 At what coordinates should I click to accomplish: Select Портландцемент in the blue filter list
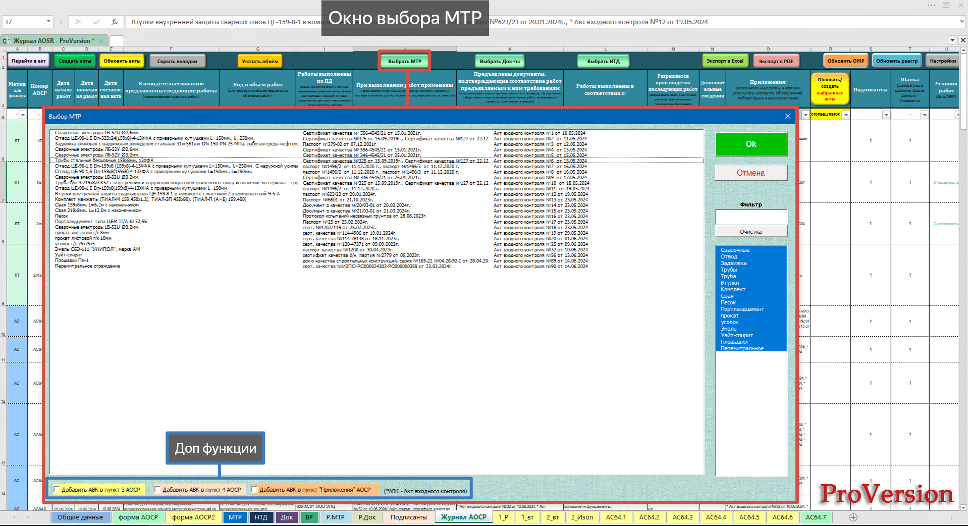[x=742, y=309]
